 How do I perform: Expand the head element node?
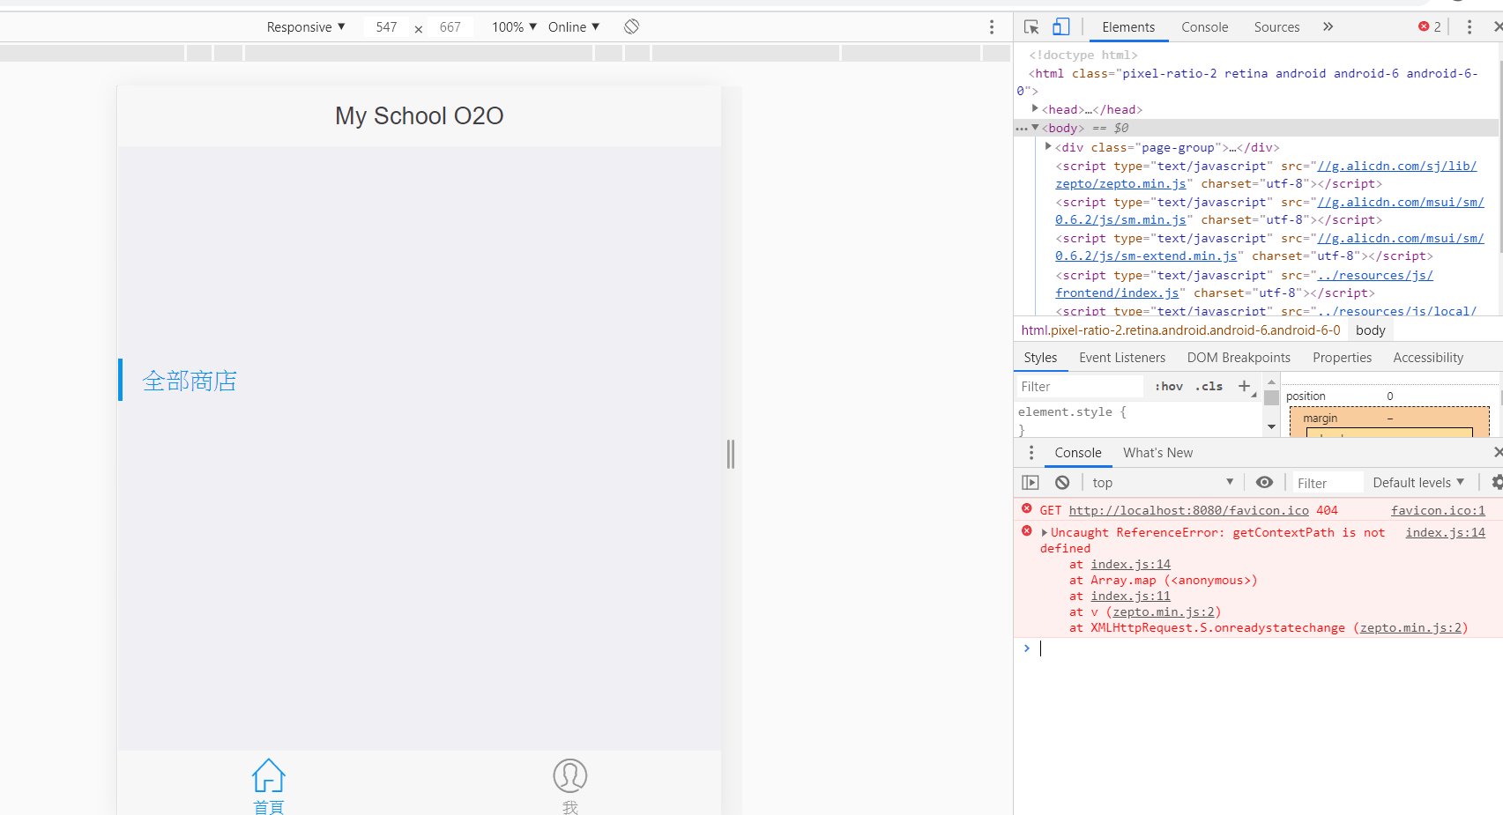coord(1035,108)
